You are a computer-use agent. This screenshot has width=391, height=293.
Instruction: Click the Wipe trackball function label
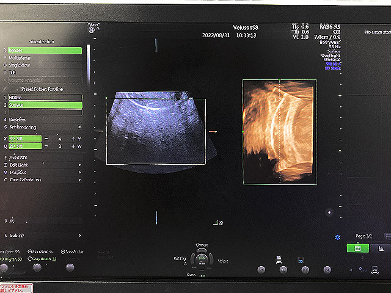[223, 261]
